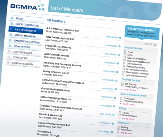Click the Clear All X icon
The width and height of the screenshot is (163, 137).
(155, 45)
